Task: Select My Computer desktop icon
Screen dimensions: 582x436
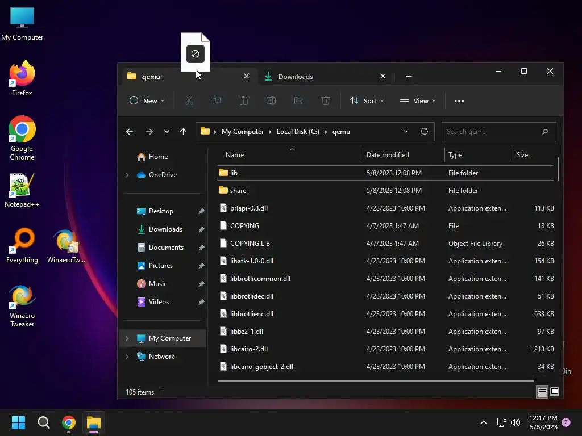Action: tap(22, 23)
